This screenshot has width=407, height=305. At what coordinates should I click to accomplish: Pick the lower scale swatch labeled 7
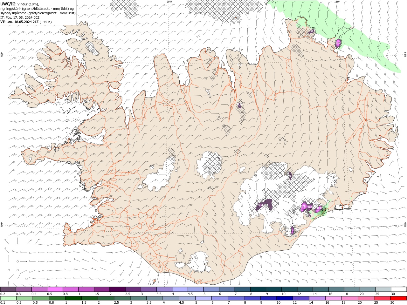coord(236,298)
